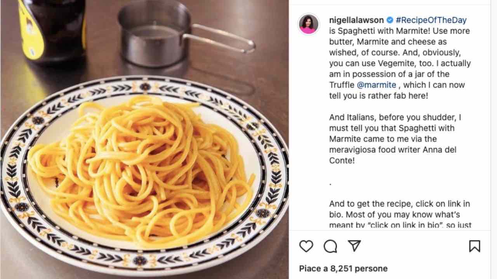This screenshot has width=497, height=279.
Task: Save the post with the bookmark icon
Action: click(x=474, y=246)
